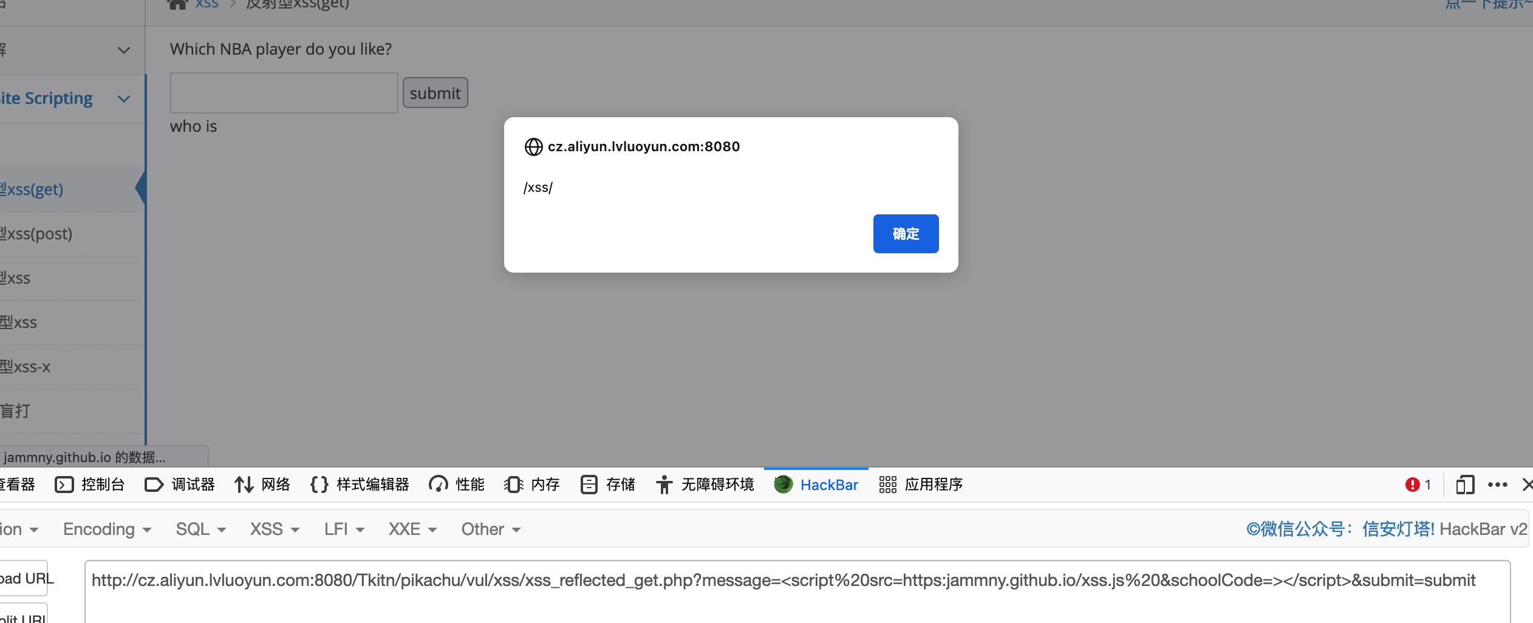
Task: Open the 无障碍环境 accessibility panel
Action: point(705,485)
